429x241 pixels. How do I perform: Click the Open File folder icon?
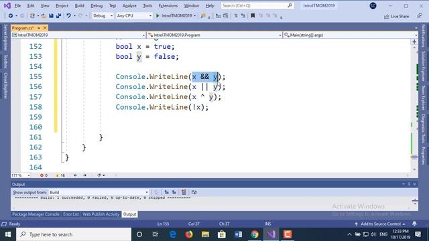click(x=44, y=16)
